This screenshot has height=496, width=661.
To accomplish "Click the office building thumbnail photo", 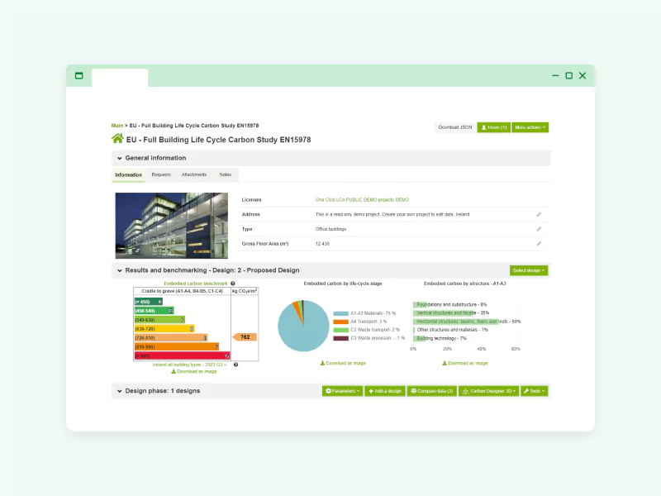I will coord(171,226).
